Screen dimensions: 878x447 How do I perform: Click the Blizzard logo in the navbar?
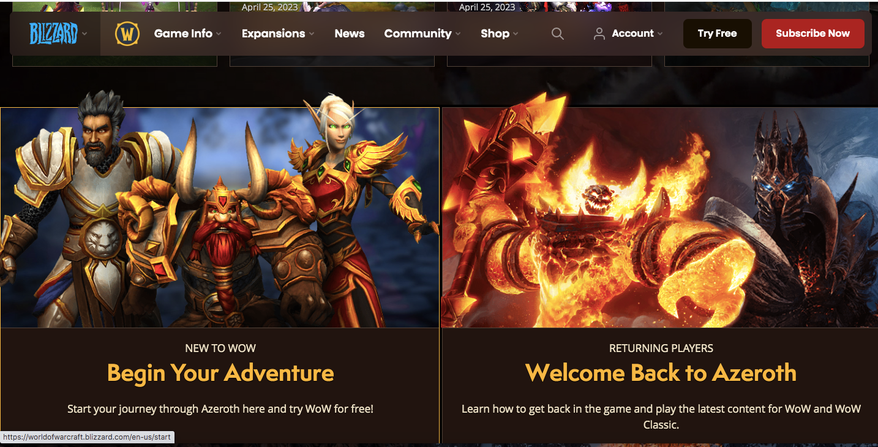[x=54, y=34]
